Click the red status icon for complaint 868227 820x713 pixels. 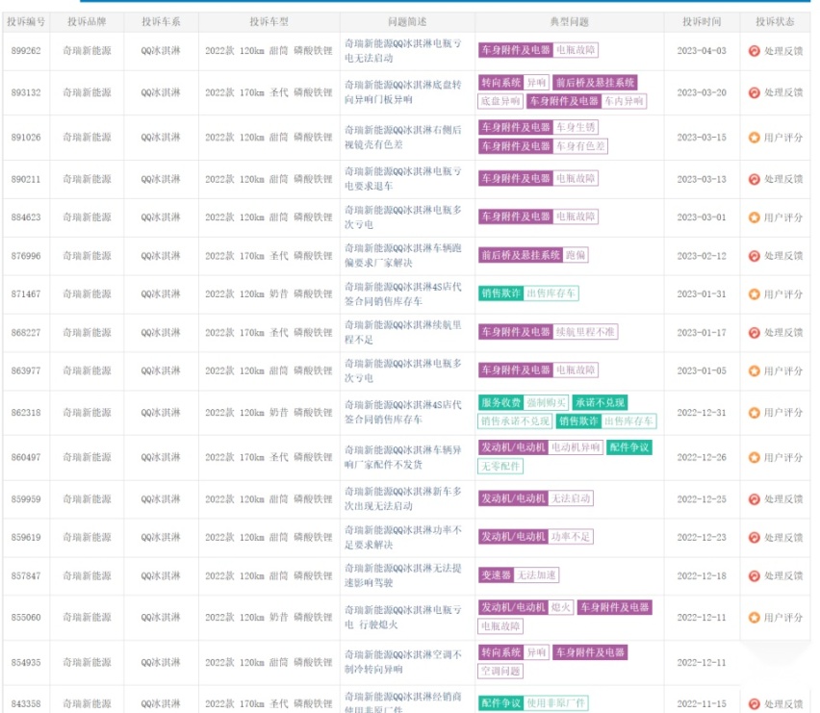(754, 333)
